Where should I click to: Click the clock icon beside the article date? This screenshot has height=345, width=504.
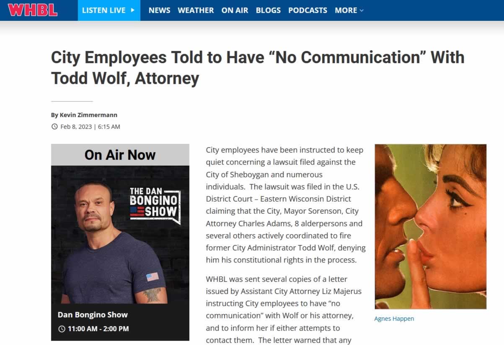tap(54, 127)
